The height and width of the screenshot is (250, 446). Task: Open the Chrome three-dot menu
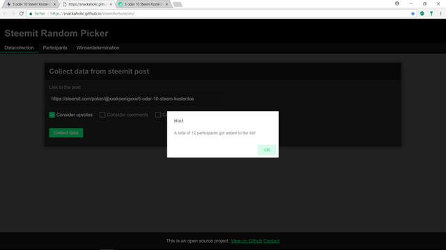coord(440,14)
